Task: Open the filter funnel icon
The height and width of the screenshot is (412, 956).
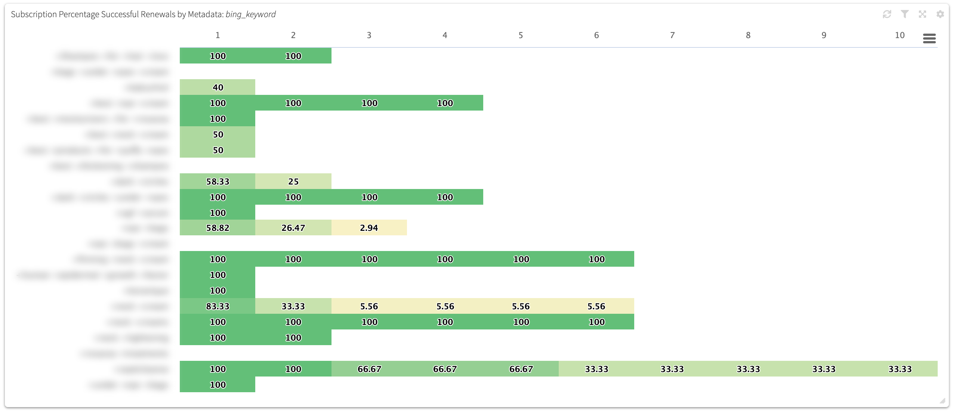Action: tap(905, 14)
